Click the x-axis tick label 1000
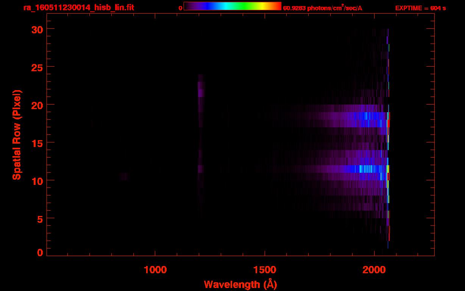The image size is (465, 291). click(155, 269)
